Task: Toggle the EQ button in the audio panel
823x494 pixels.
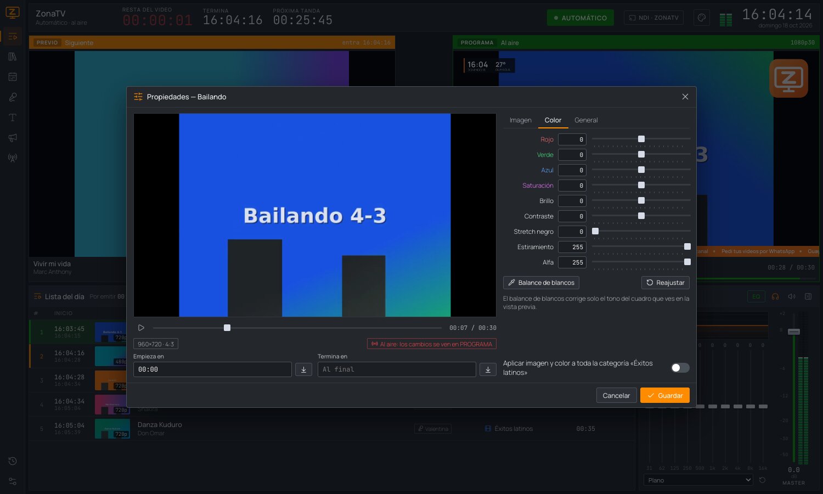Action: coord(756,296)
